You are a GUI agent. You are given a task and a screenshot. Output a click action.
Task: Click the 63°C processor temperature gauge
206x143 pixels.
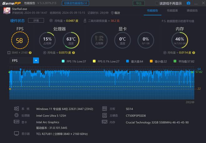[x=71, y=40]
